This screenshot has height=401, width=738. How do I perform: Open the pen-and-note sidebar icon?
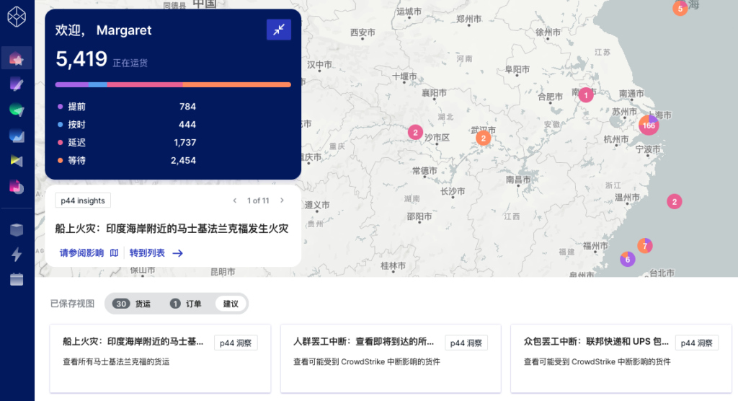click(x=17, y=84)
